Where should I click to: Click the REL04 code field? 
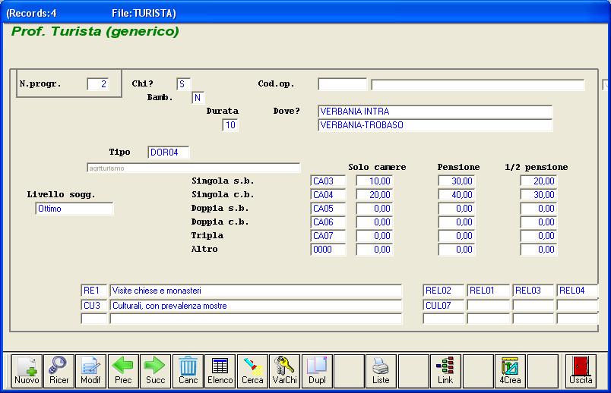(578, 291)
